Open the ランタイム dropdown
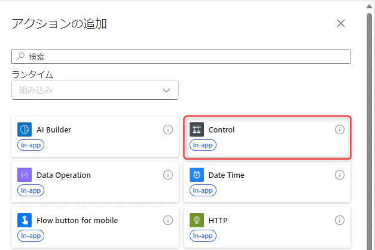The height and width of the screenshot is (250, 375). pyautogui.click(x=95, y=90)
